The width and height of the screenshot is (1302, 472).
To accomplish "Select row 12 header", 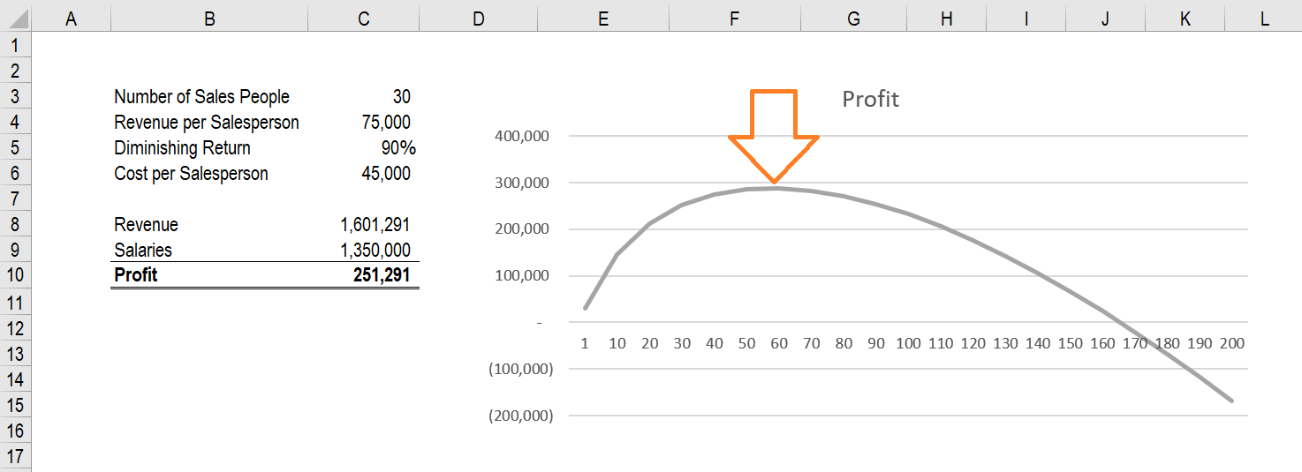I will coord(16,327).
